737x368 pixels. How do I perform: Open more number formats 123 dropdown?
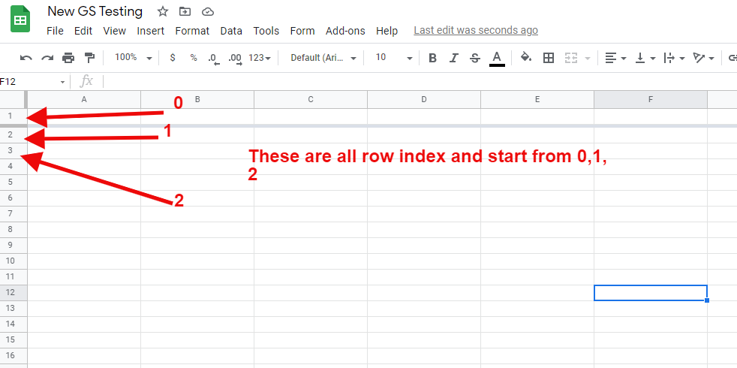click(260, 58)
